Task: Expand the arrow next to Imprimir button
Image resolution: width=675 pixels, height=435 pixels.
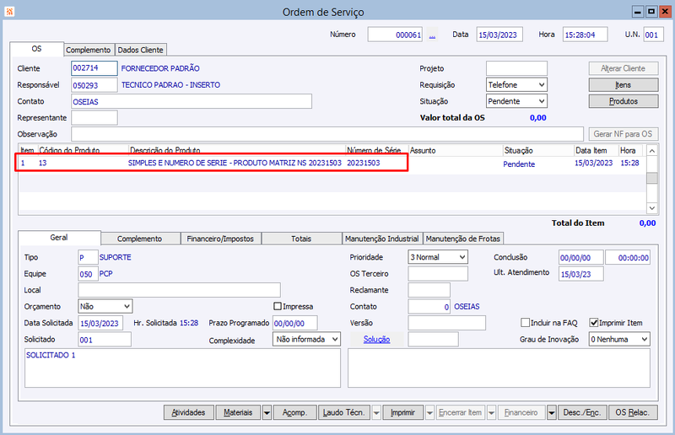Action: 429,412
